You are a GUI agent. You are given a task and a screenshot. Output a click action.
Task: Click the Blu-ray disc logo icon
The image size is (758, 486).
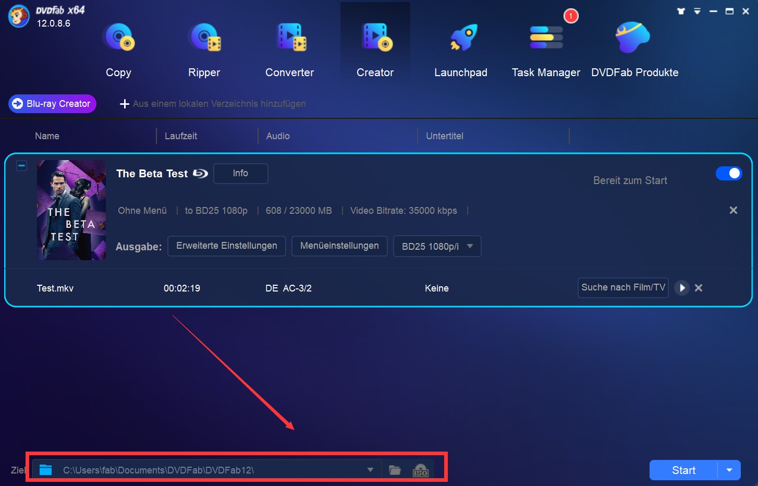coord(200,174)
